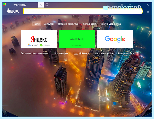Click the Добавить plus icon

76,53
